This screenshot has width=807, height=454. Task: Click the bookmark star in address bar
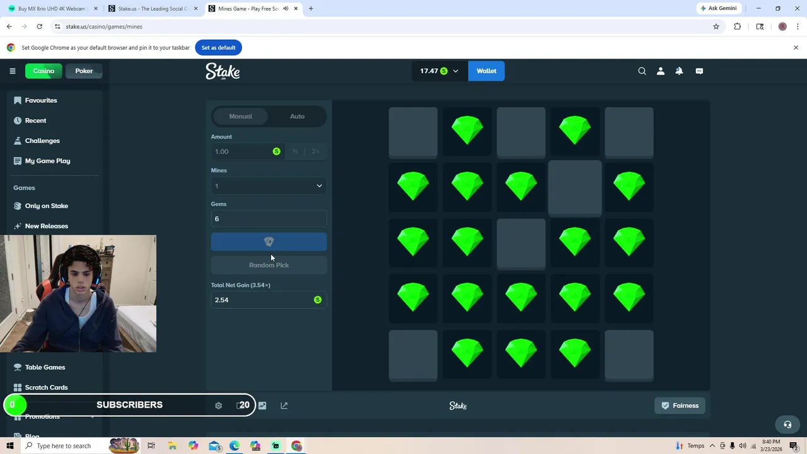tap(716, 26)
